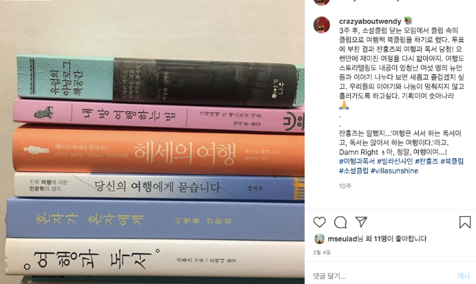Click the 게시 post comment button
The height and width of the screenshot is (284, 476).
tap(463, 276)
